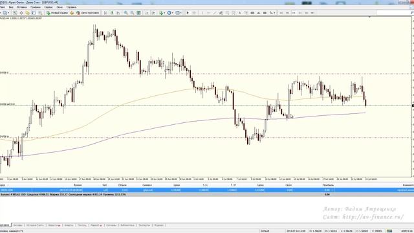Toggle the Market Watch window icon
414x233 pixels.
tap(15, 13)
